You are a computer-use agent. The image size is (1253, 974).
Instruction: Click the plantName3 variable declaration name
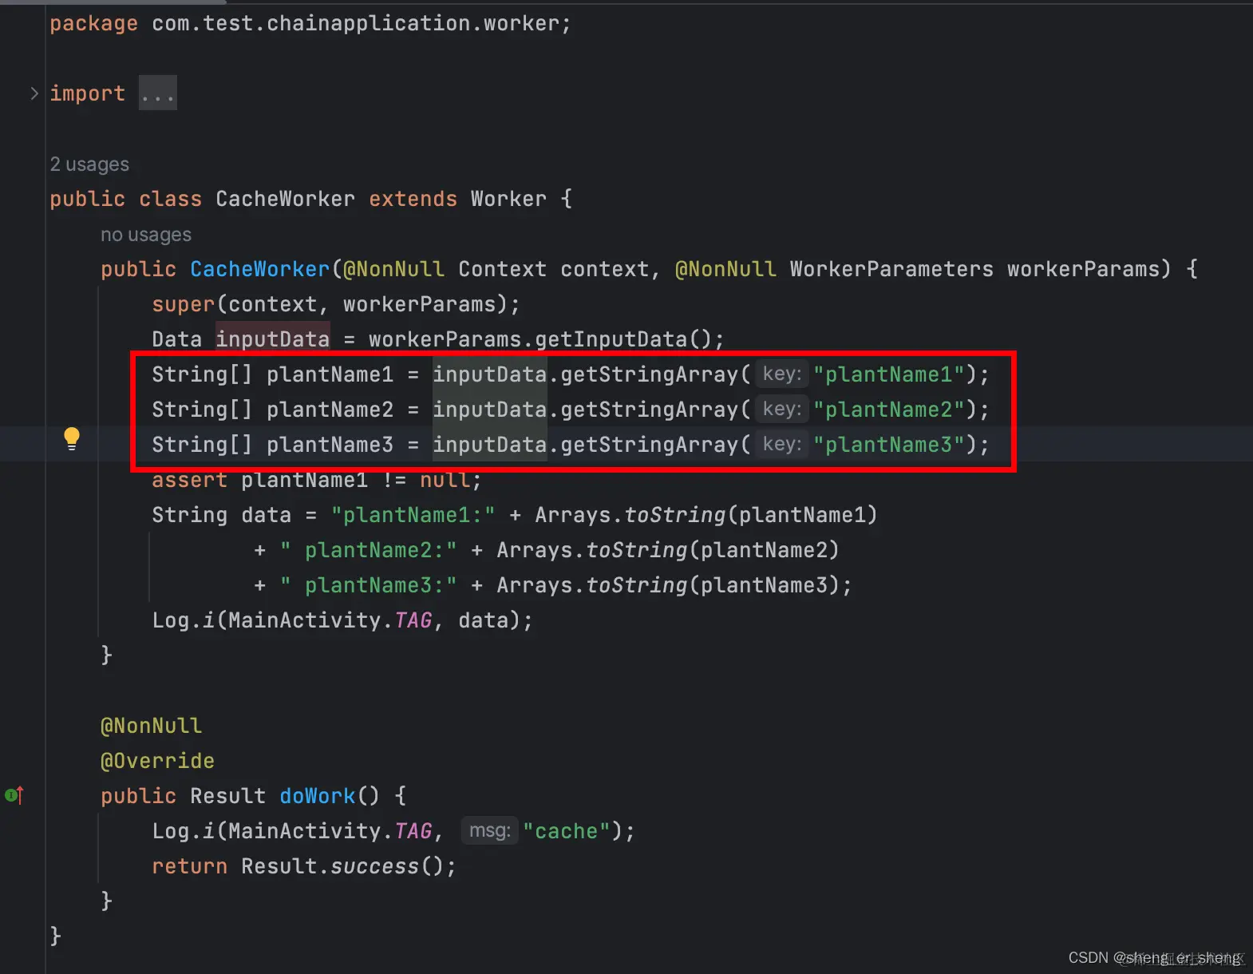(x=330, y=445)
